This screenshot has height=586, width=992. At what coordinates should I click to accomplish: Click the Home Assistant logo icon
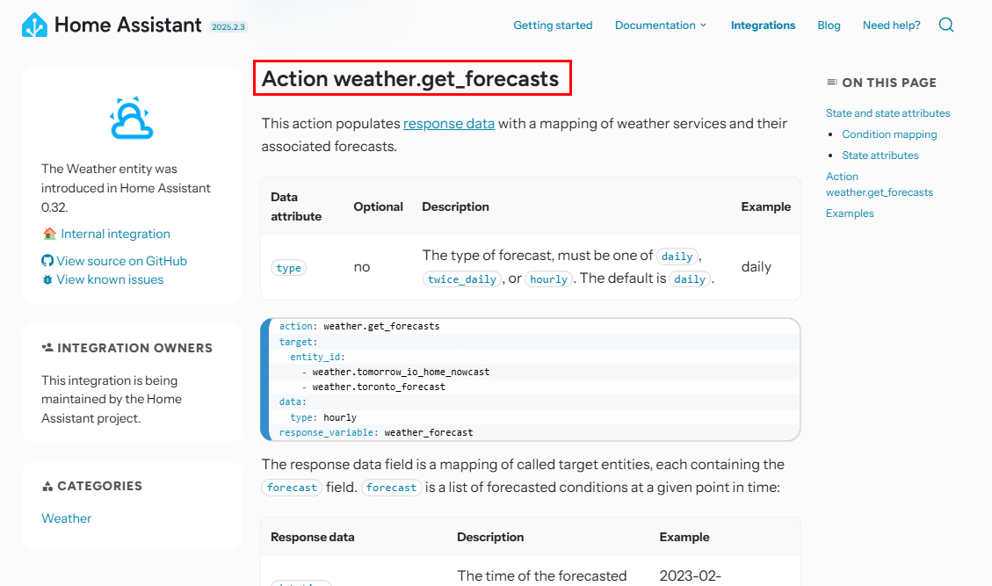[34, 25]
